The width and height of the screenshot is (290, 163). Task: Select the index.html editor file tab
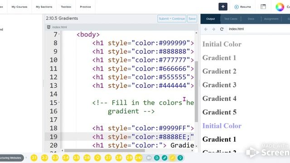(59, 27)
